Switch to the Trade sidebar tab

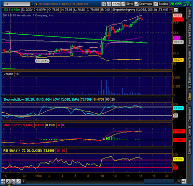[190, 13]
